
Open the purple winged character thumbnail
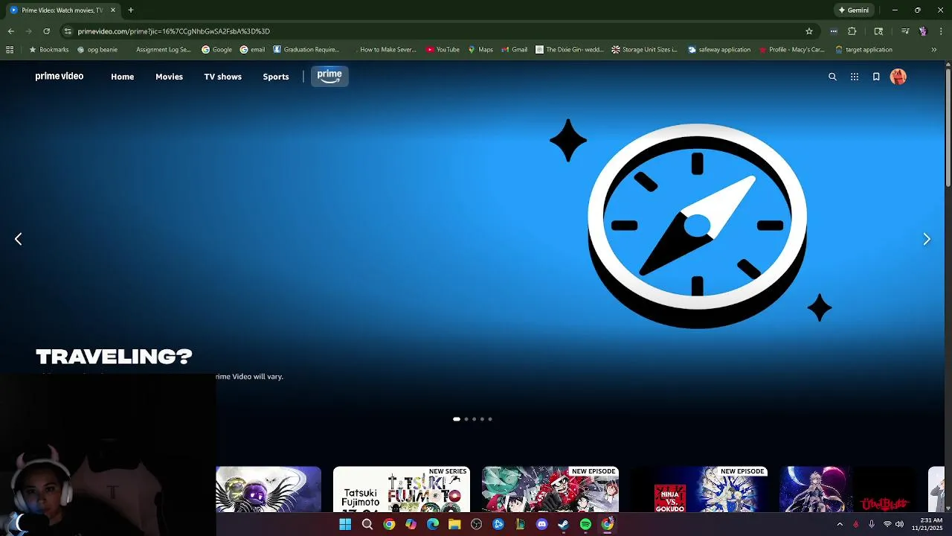[268, 489]
